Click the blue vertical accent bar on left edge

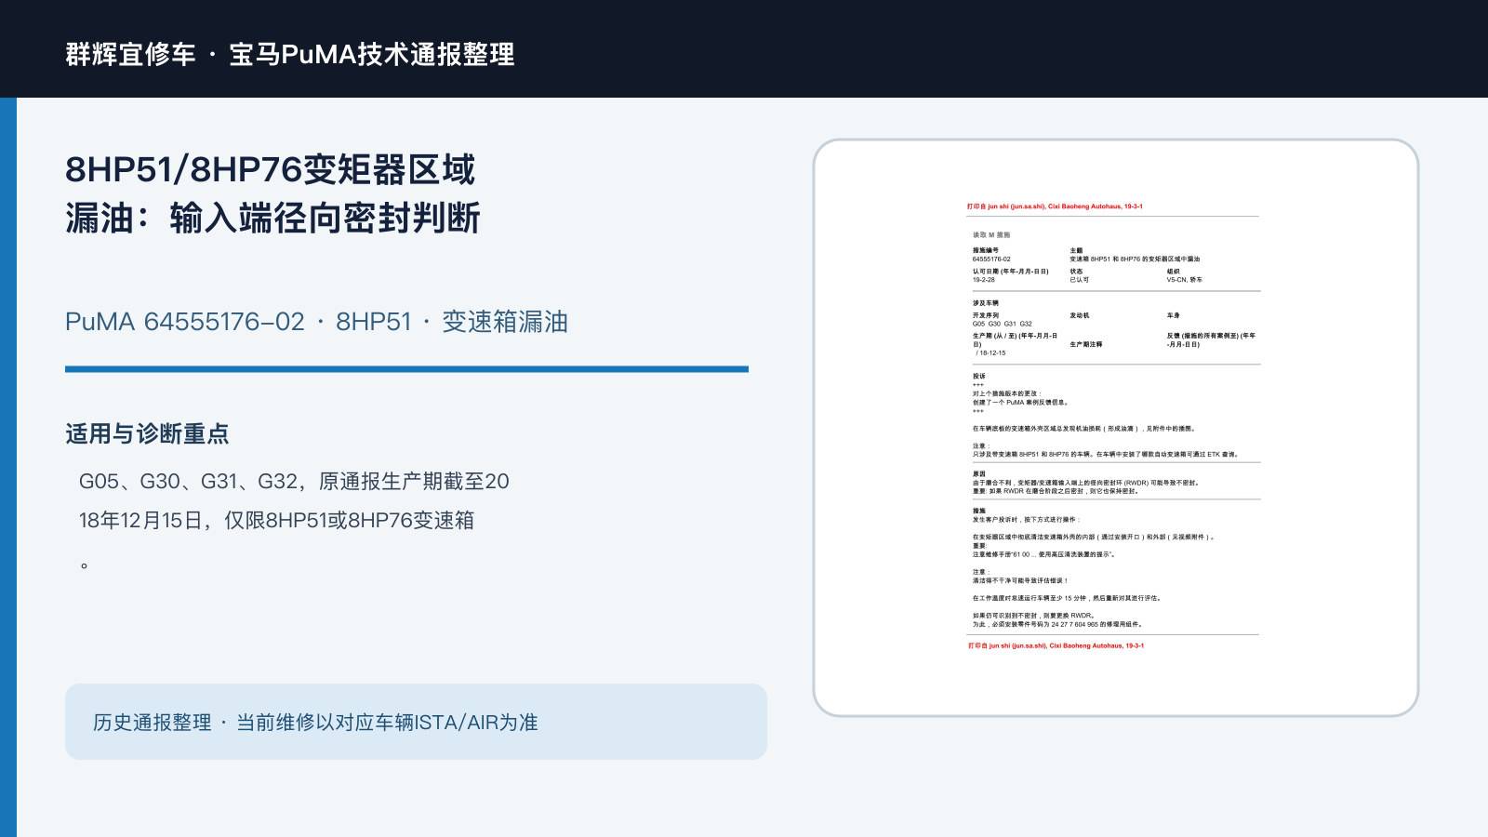tap(8, 467)
